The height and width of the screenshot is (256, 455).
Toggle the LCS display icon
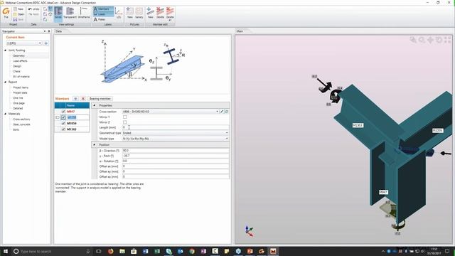(119, 13)
